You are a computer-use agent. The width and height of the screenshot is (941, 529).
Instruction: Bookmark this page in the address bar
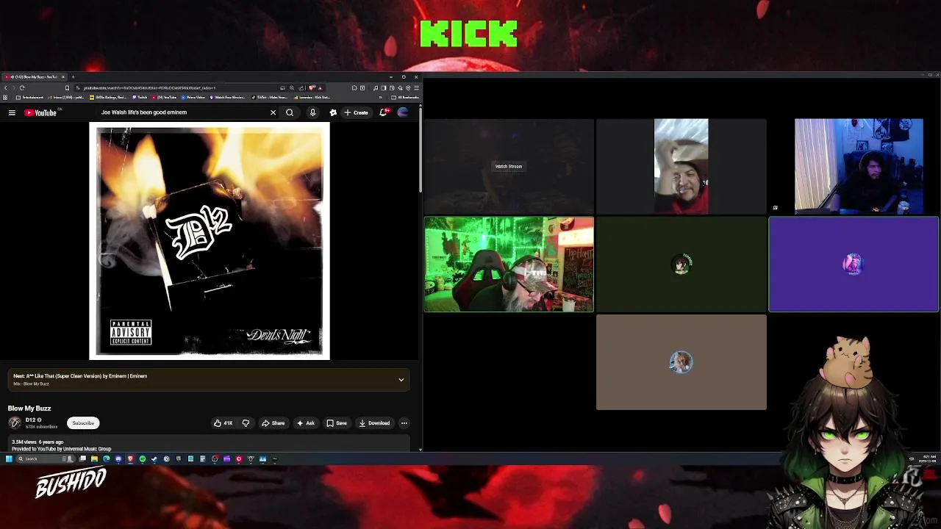(67, 87)
